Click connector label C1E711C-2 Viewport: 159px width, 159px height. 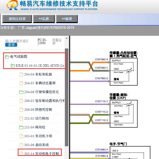101,112
